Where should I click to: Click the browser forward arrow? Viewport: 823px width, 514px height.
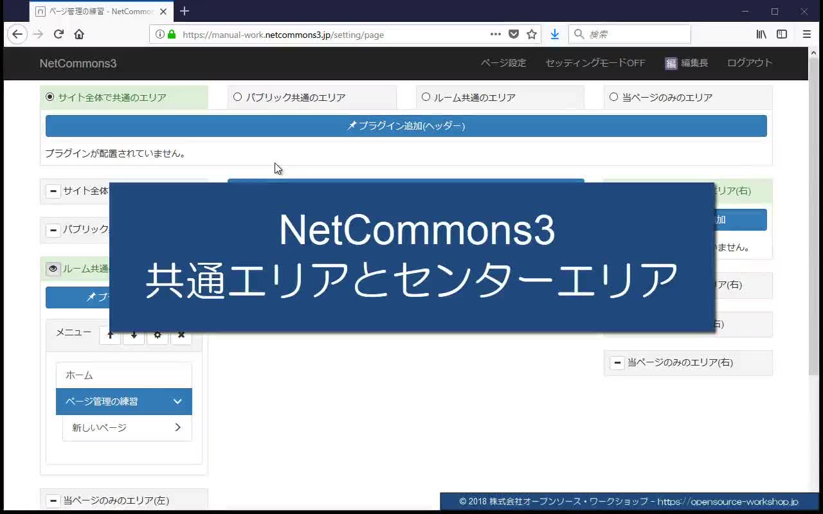(x=38, y=34)
